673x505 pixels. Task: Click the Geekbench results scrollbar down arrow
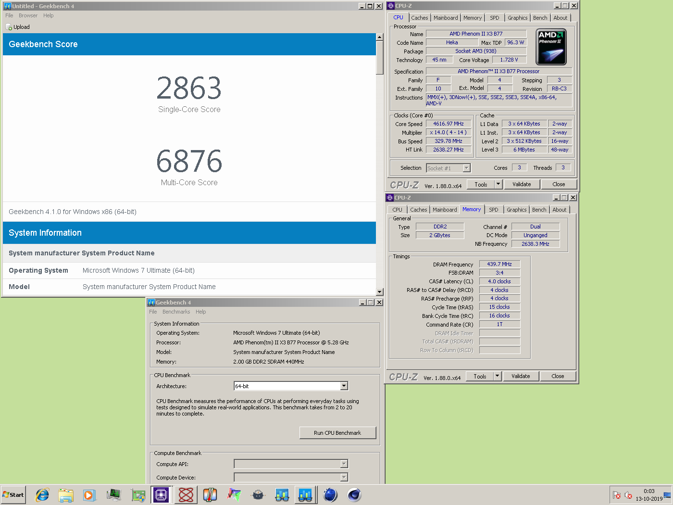380,292
